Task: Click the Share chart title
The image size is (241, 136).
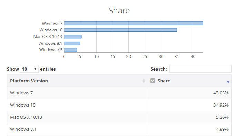Action: pyautogui.click(x=119, y=11)
